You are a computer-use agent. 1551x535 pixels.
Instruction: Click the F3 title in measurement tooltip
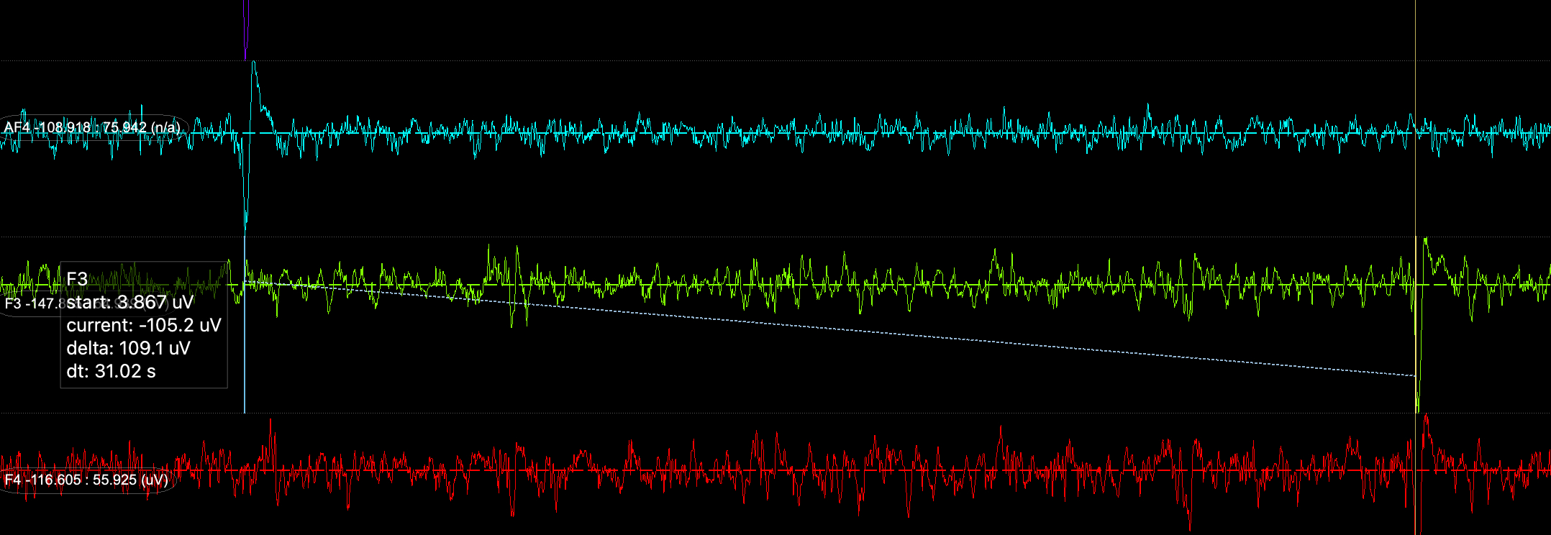tap(77, 279)
